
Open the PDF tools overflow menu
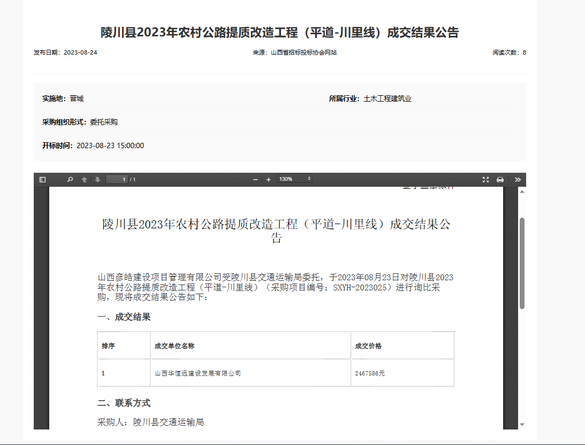click(x=518, y=180)
